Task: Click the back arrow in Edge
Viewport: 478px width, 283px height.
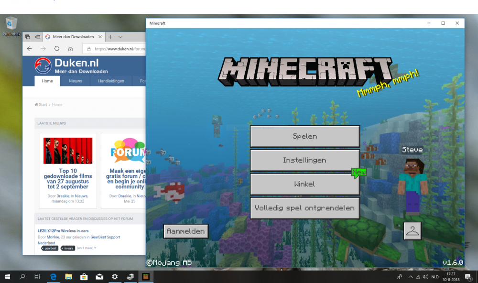Action: point(29,48)
